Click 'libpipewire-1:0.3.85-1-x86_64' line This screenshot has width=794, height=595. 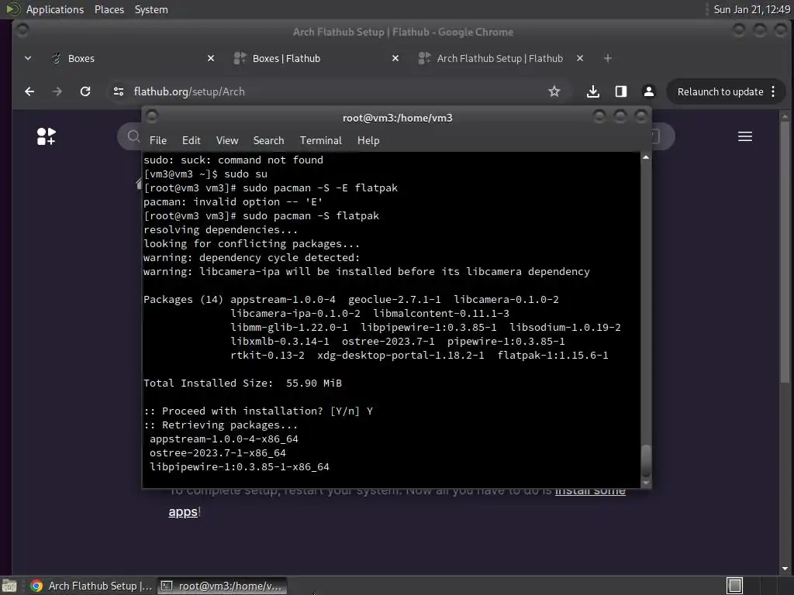240,466
